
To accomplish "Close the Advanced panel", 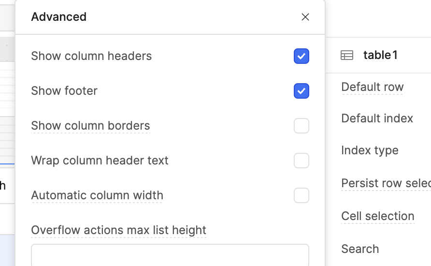I will (305, 17).
